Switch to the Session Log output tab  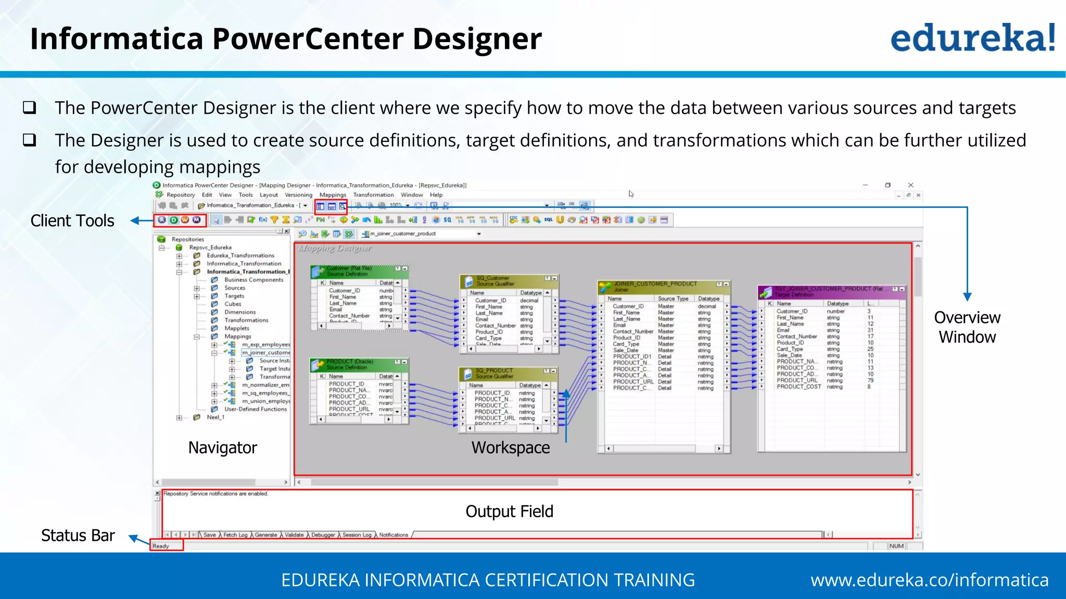tap(357, 535)
